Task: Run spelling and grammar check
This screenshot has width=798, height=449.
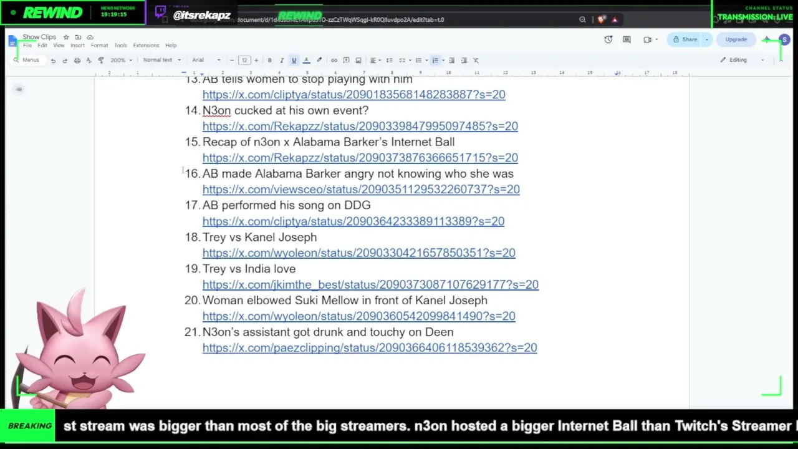Action: tap(89, 60)
